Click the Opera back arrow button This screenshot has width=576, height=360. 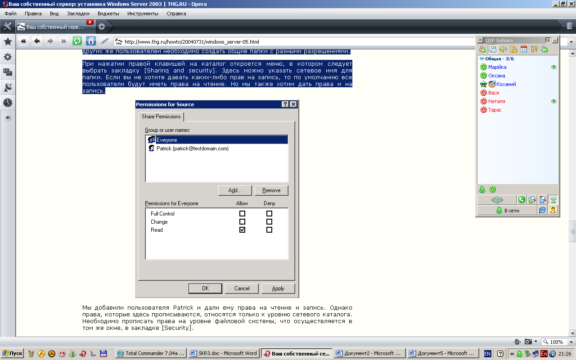coord(37,41)
